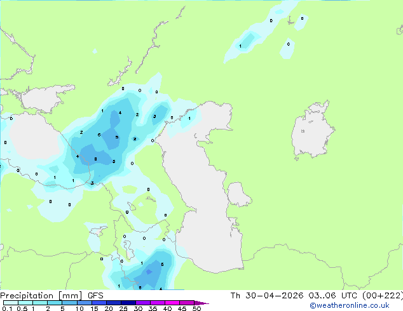The width and height of the screenshot is (403, 311).
Task: Select the 30–35 mm purple legend box
Action: point(143,303)
